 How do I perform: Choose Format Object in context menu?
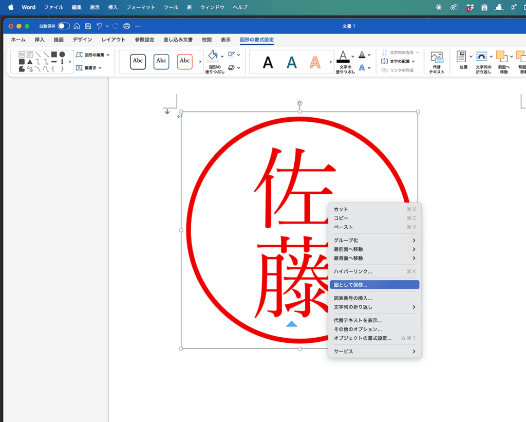[x=374, y=338]
